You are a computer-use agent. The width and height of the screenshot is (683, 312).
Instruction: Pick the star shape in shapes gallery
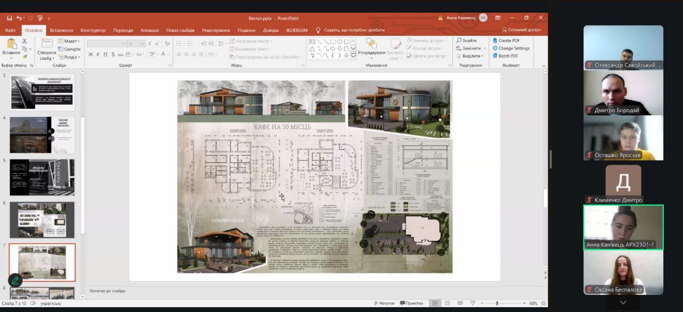(346, 55)
